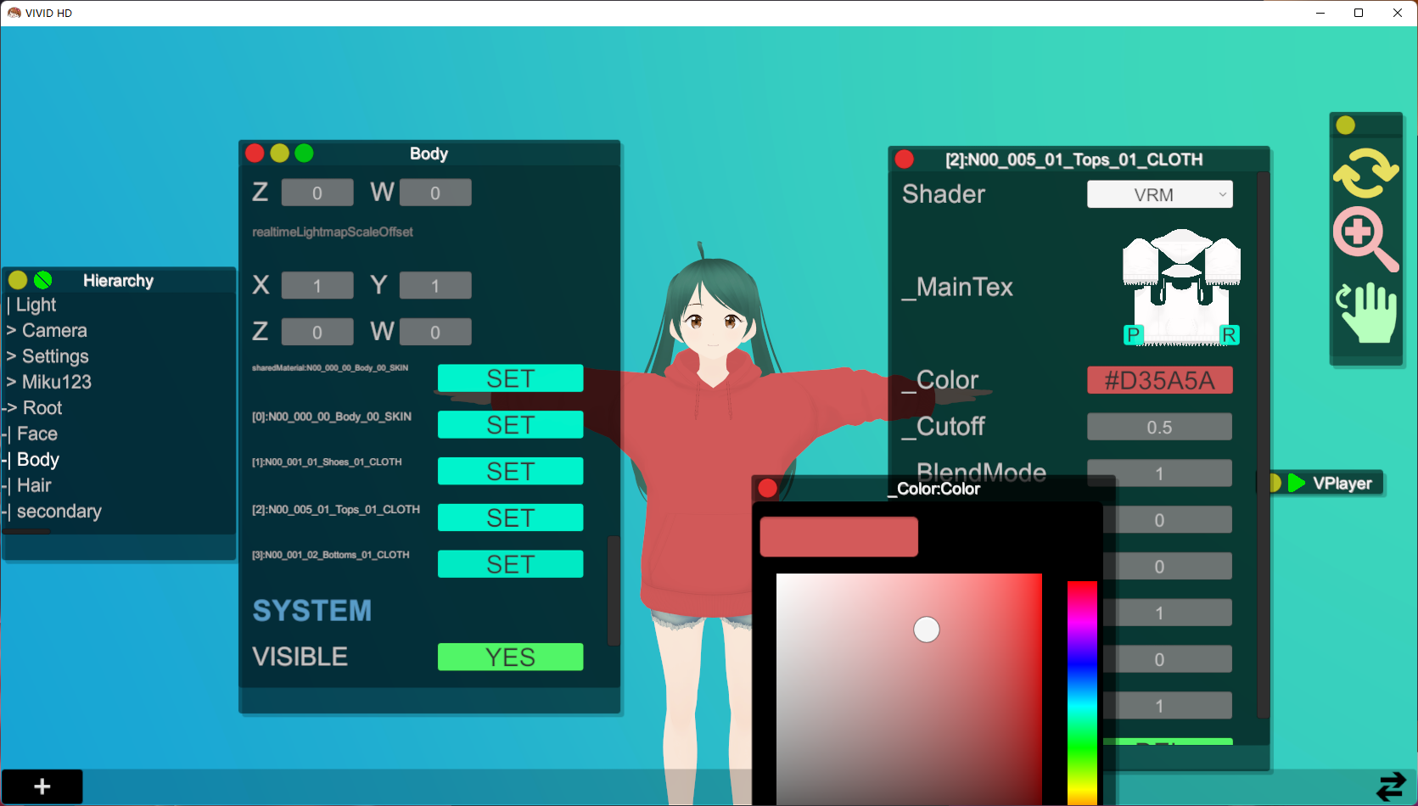Click yellow dot on the tool palette
Image resolution: width=1418 pixels, height=806 pixels.
[1346, 126]
